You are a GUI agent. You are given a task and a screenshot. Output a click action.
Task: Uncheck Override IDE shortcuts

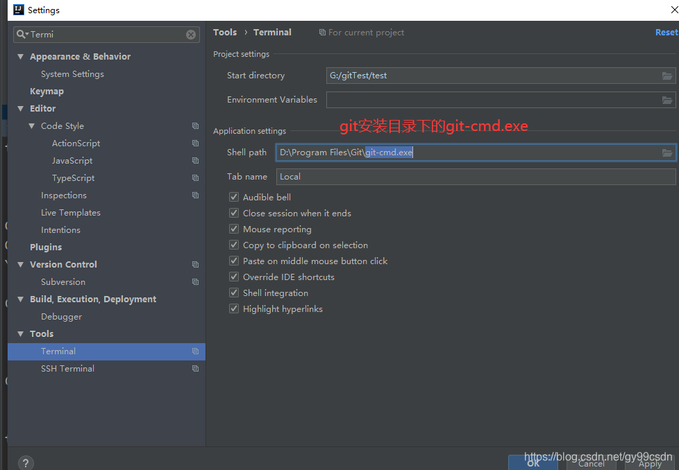coord(234,277)
